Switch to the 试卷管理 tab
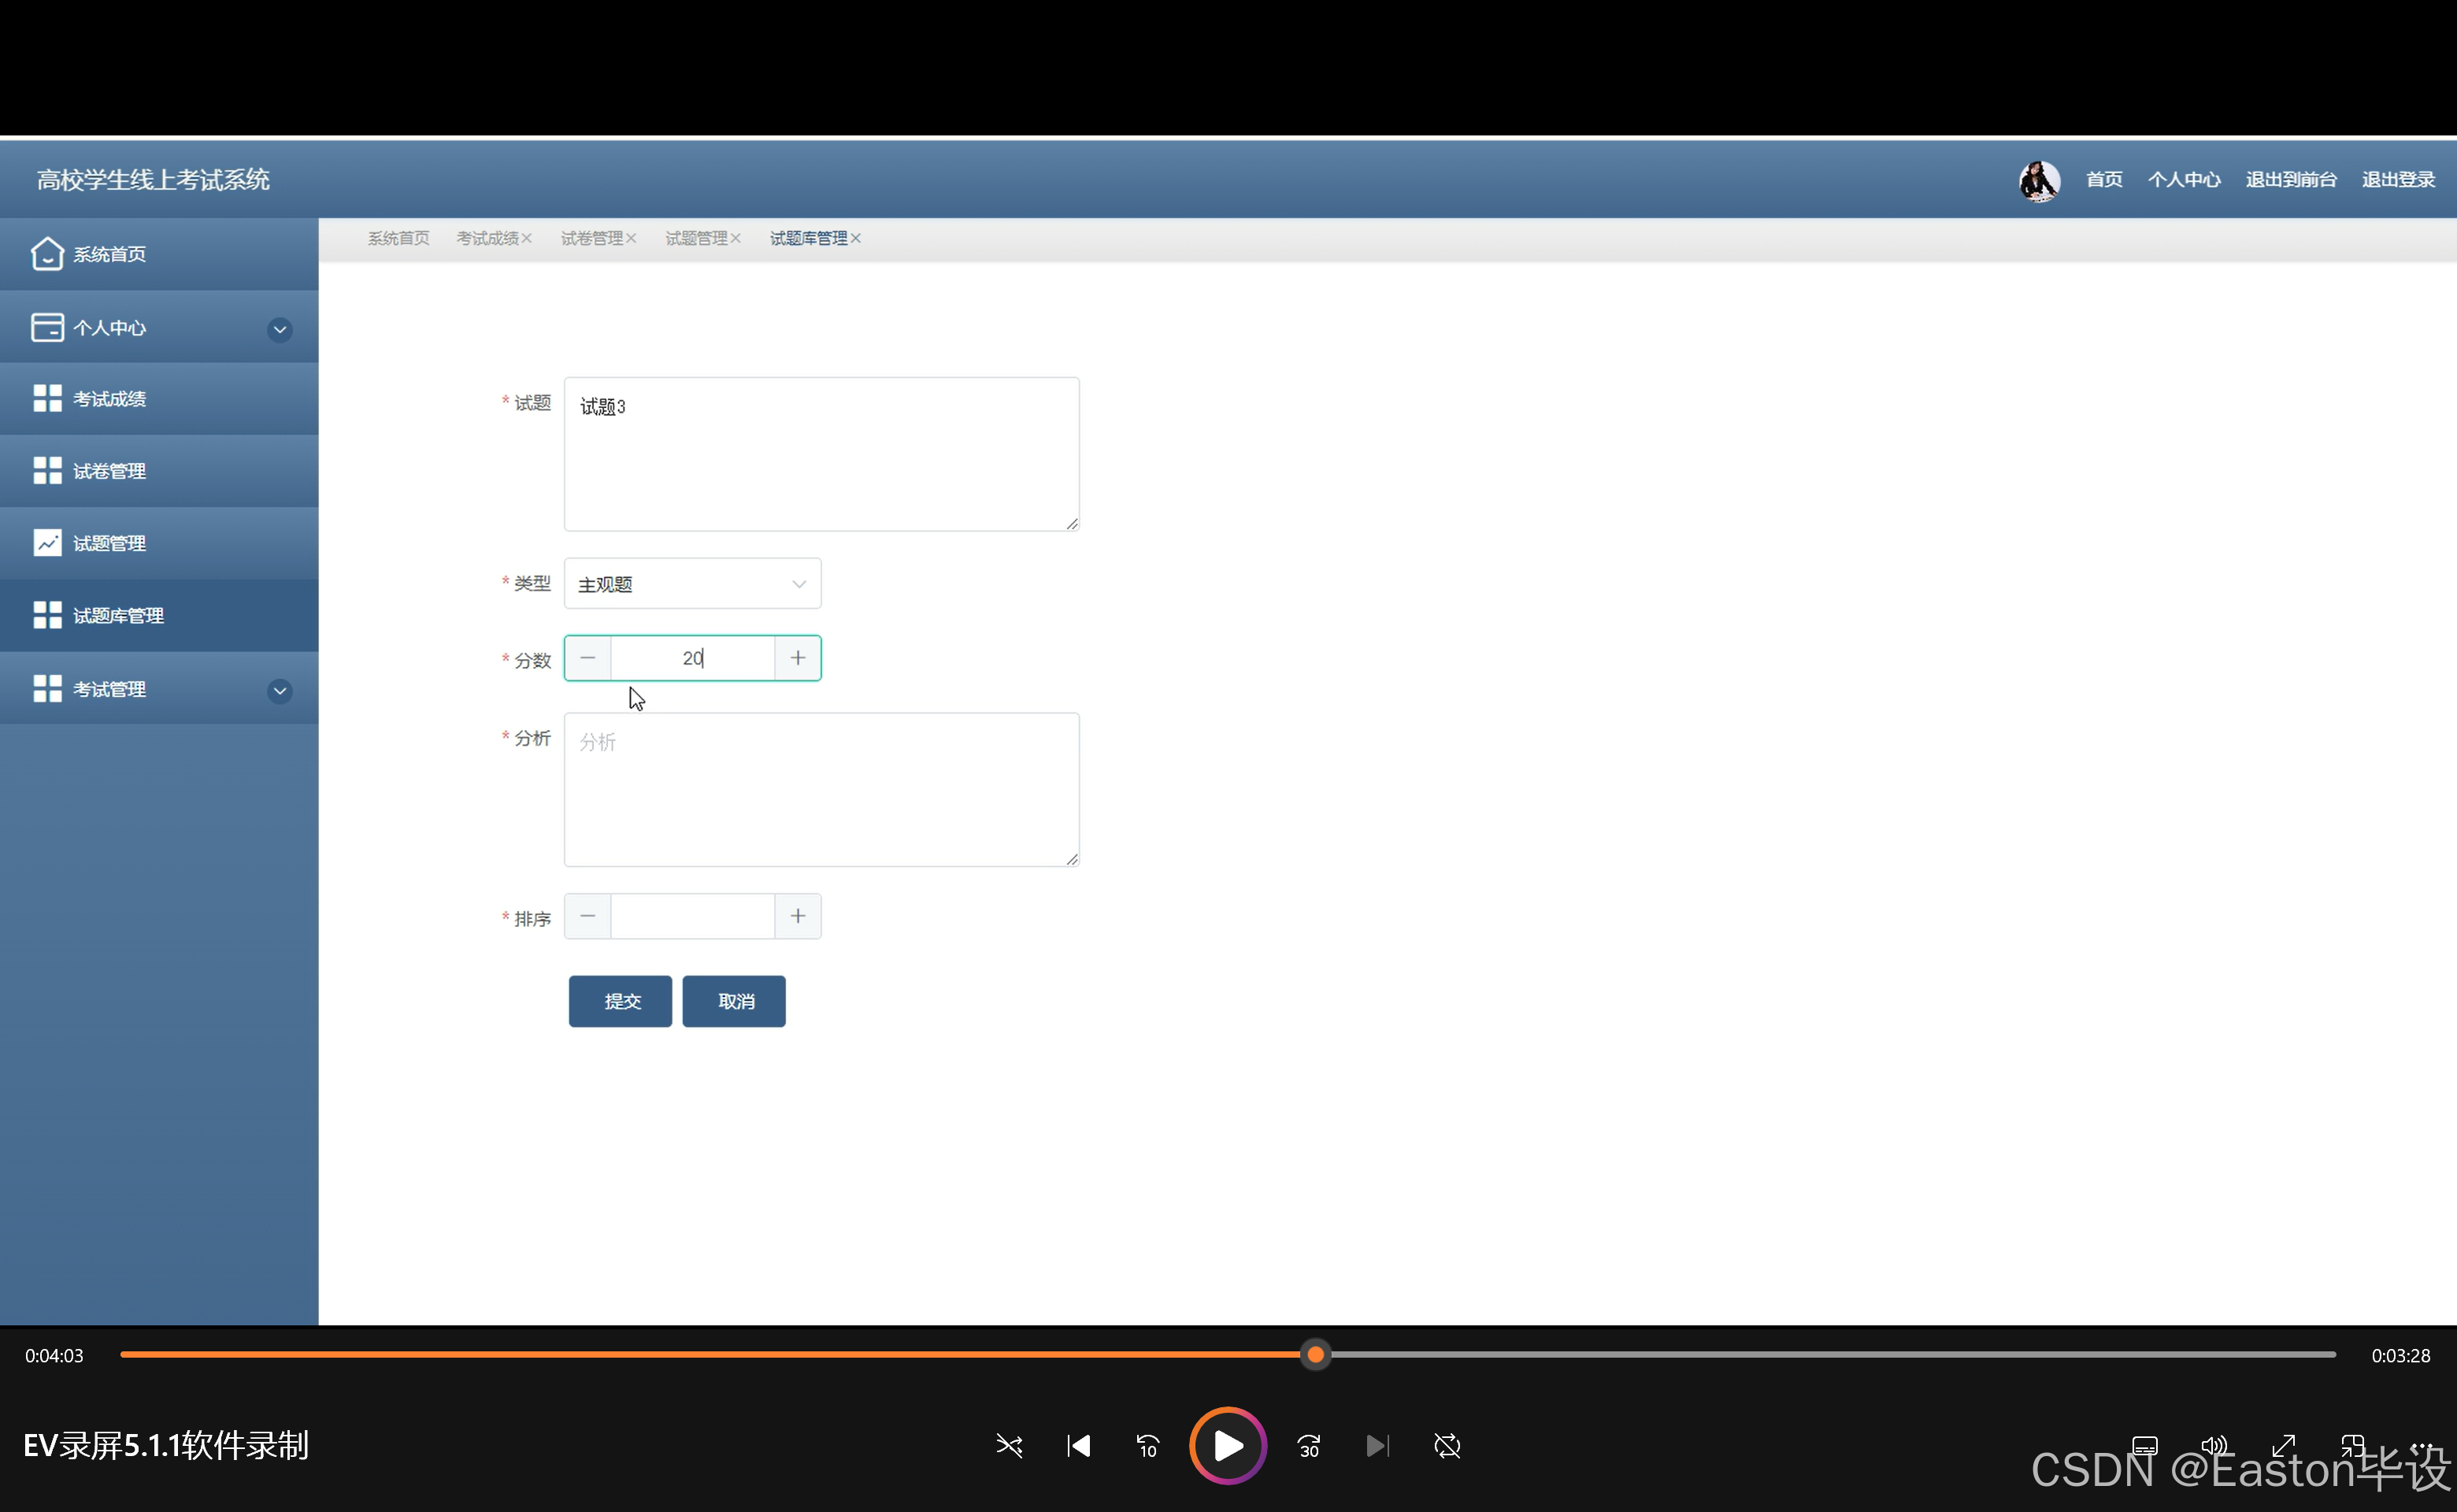Viewport: 2457px width, 1512px height. click(x=591, y=238)
